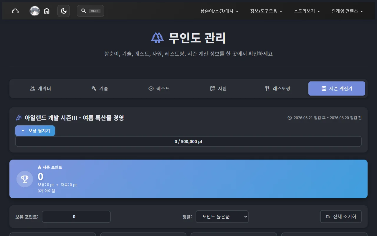Click the 0 / 500,000 pt progress bar
Image resolution: width=377 pixels, height=236 pixels.
tap(188, 141)
